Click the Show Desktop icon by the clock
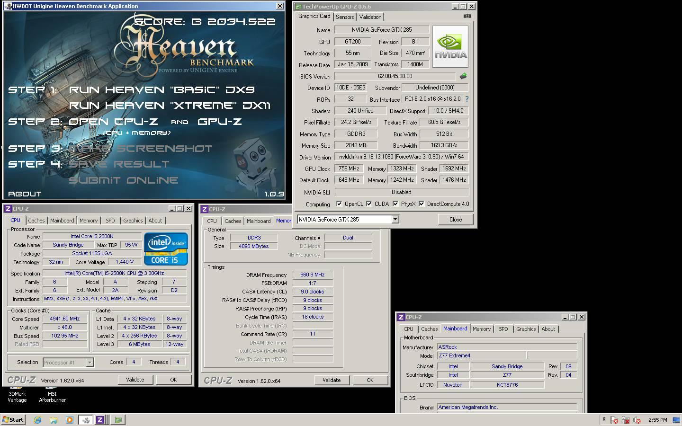The image size is (682, 426). pos(676,420)
